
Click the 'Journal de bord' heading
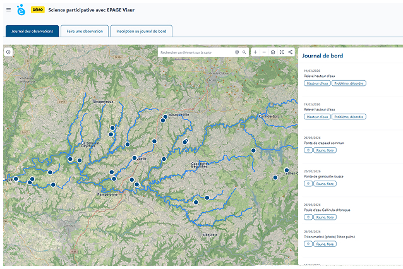pyautogui.click(x=323, y=56)
